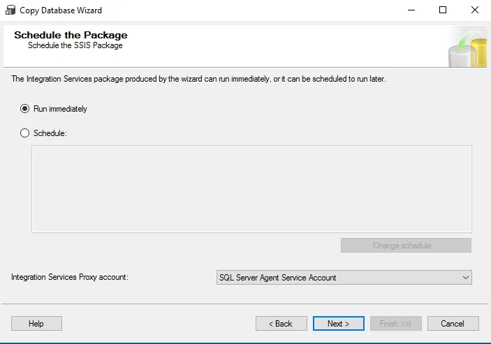
Task: Click the Copy Database Wizard title text
Action: [x=61, y=10]
